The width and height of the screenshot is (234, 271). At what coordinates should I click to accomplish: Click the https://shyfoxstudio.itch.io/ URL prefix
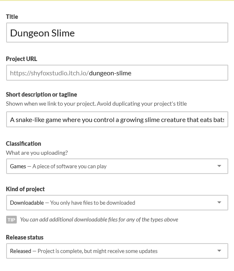[49, 73]
